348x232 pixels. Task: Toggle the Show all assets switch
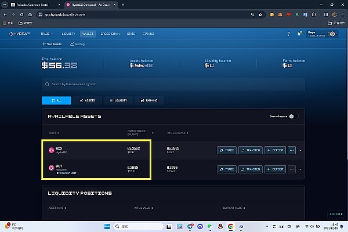293,116
